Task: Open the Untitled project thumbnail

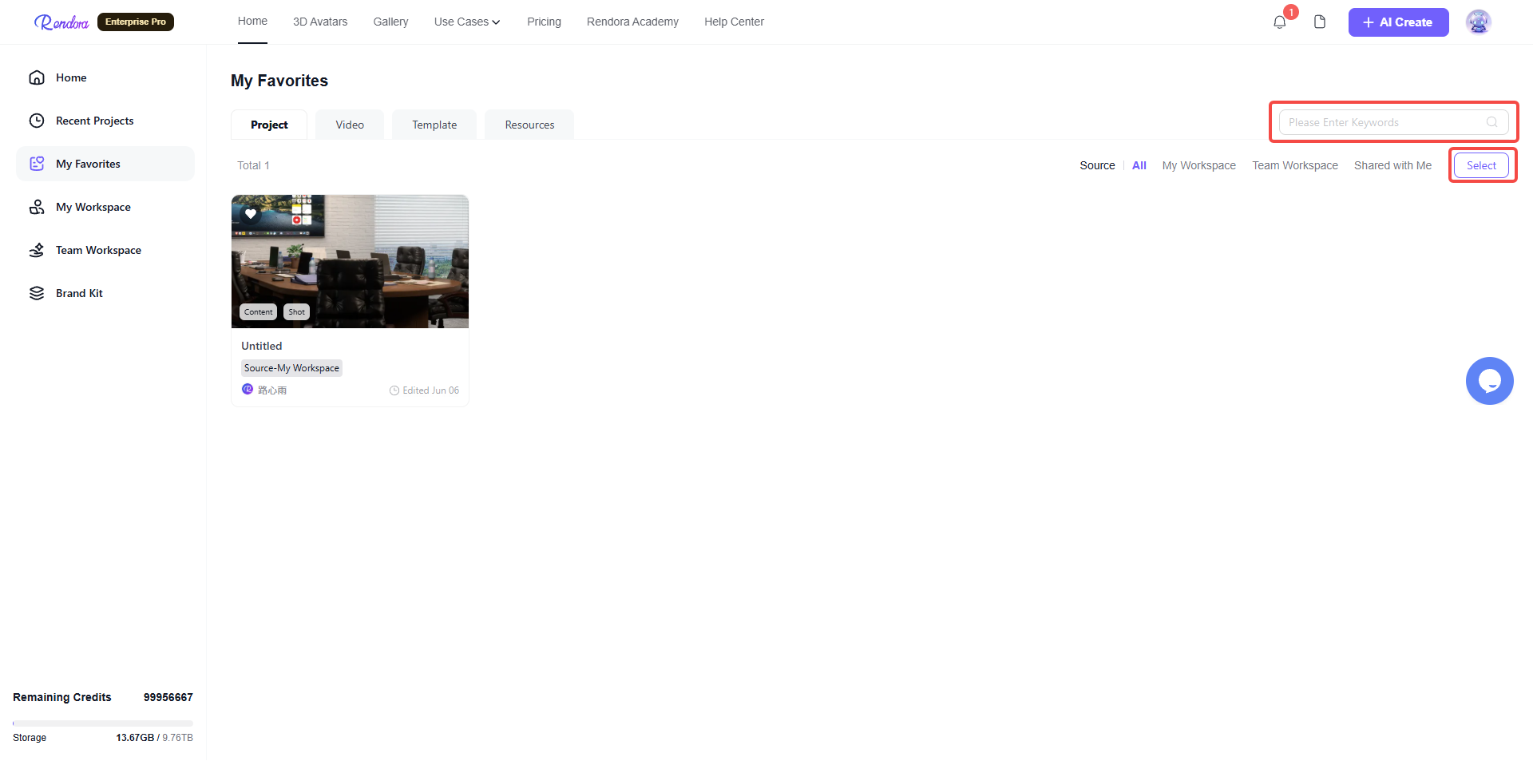Action: (350, 261)
